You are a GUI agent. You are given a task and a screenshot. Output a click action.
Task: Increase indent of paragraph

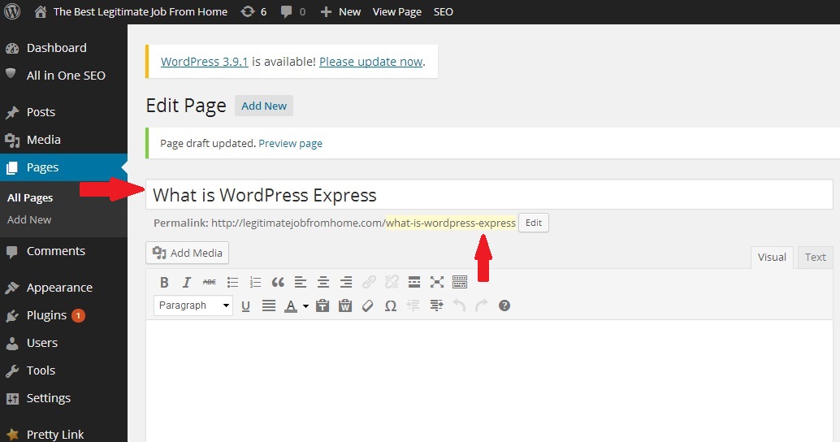tap(436, 306)
